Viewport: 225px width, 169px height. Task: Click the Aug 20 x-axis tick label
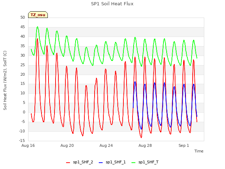coord(67,145)
